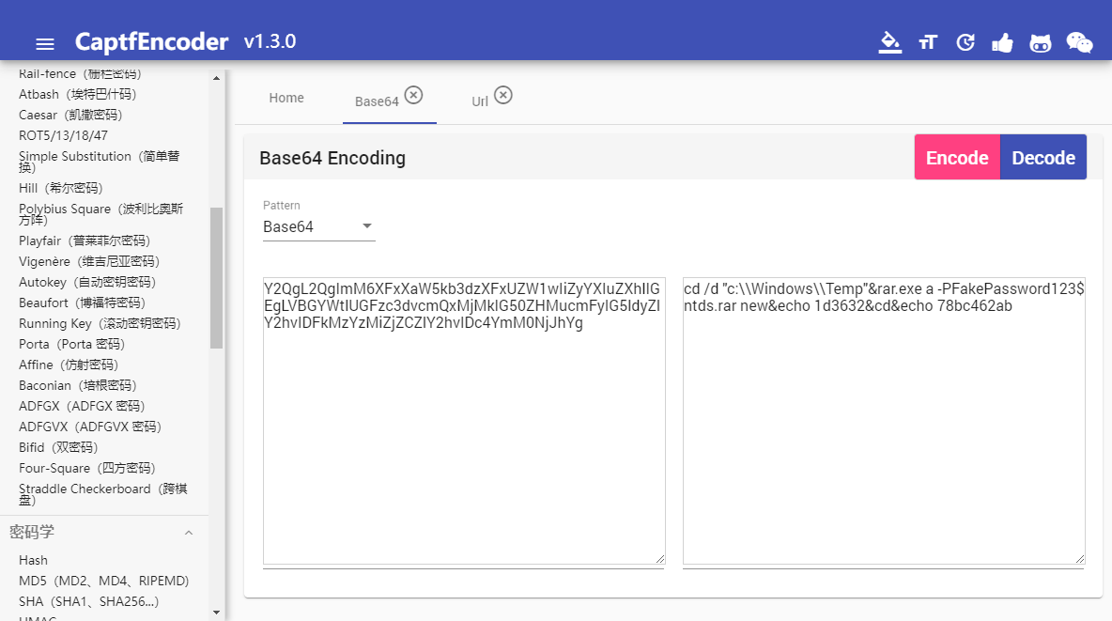Select ADFGX cipher in sidebar
Screen dimensions: 1112x621
coord(82,405)
